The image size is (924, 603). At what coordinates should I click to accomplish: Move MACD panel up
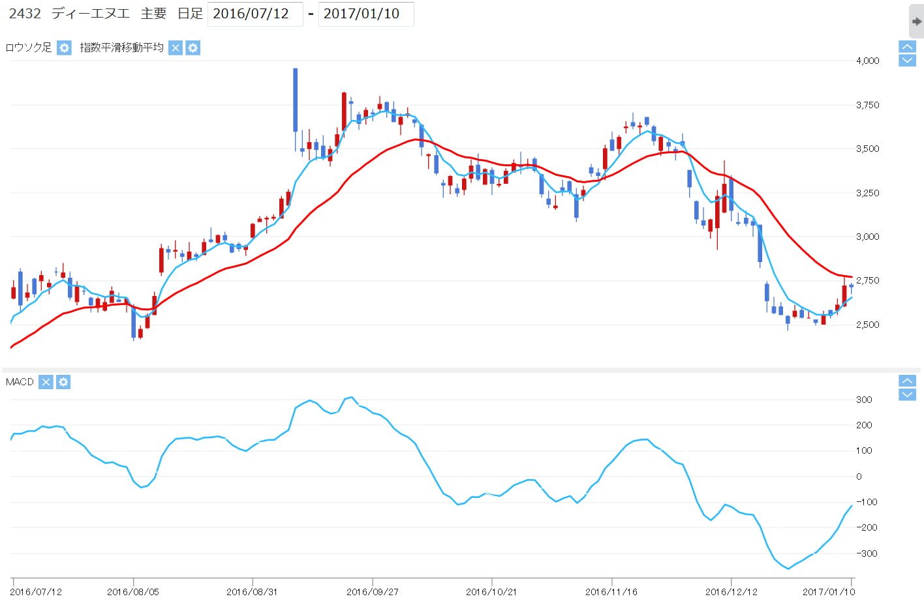908,381
